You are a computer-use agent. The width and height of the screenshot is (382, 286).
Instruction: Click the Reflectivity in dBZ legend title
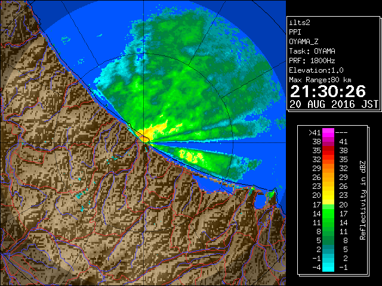point(363,200)
